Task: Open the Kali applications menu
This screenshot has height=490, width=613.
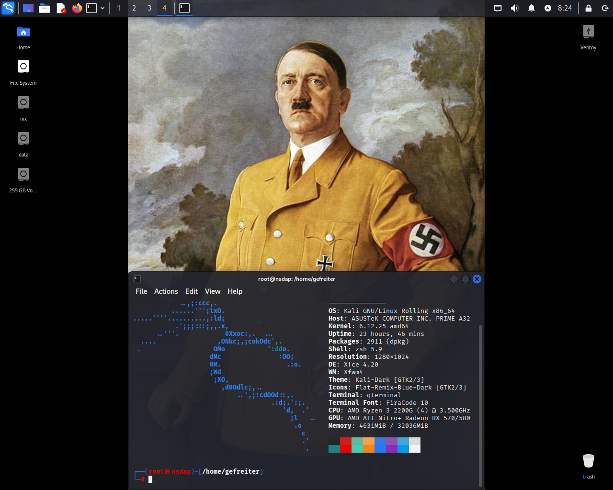Action: 8,8
